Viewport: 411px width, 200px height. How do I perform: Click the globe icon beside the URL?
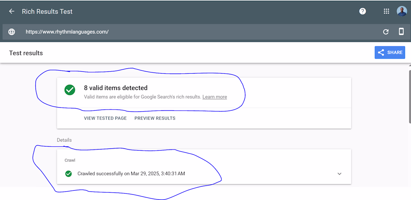[12, 32]
